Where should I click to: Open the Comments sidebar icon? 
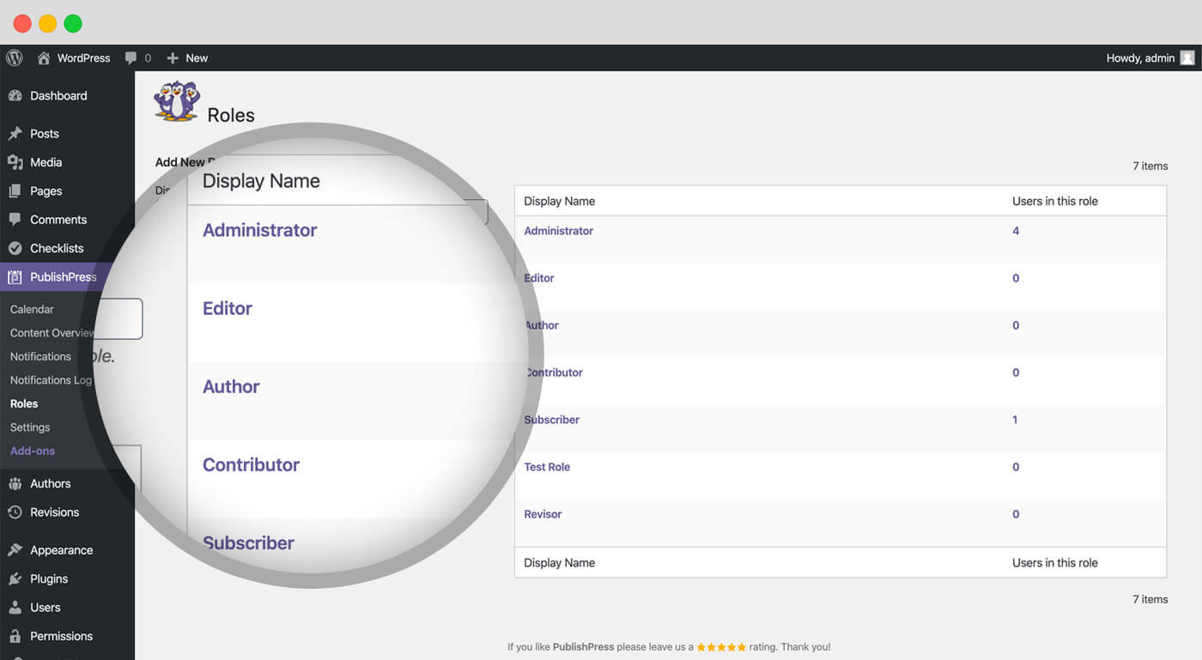click(15, 220)
